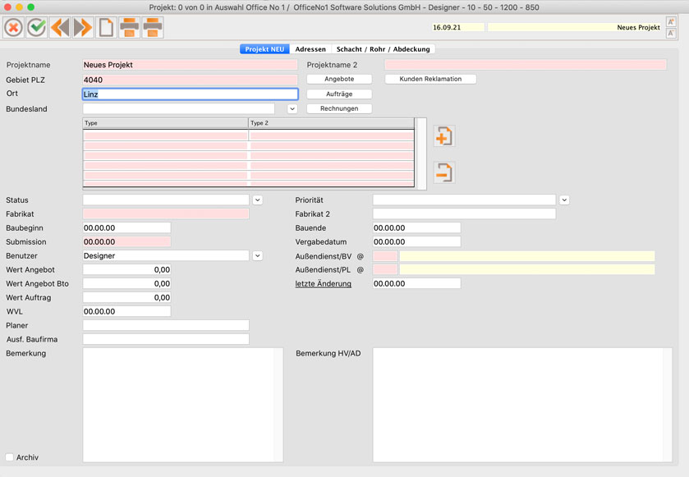689x477 pixels.
Task: Click the letzte Änderung link
Action: [323, 284]
